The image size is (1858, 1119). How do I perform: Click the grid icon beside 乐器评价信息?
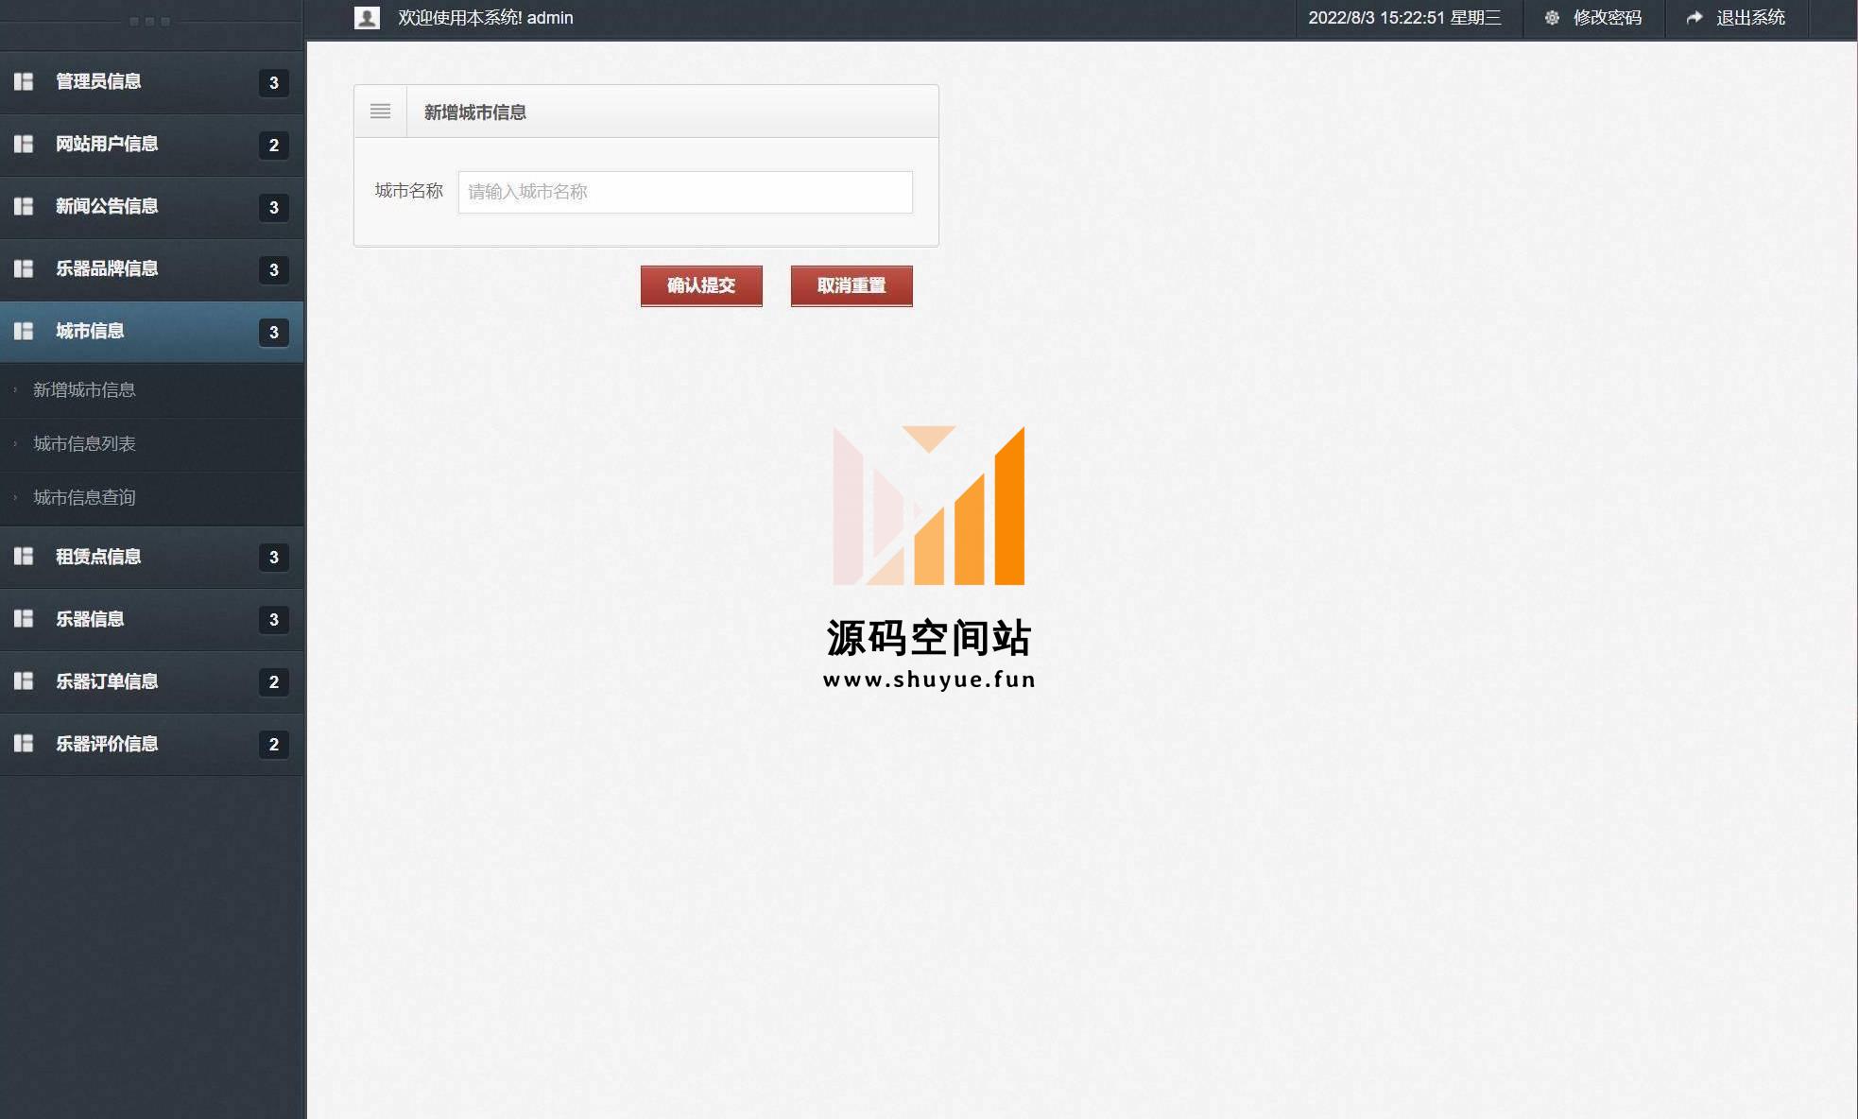pyautogui.click(x=24, y=744)
